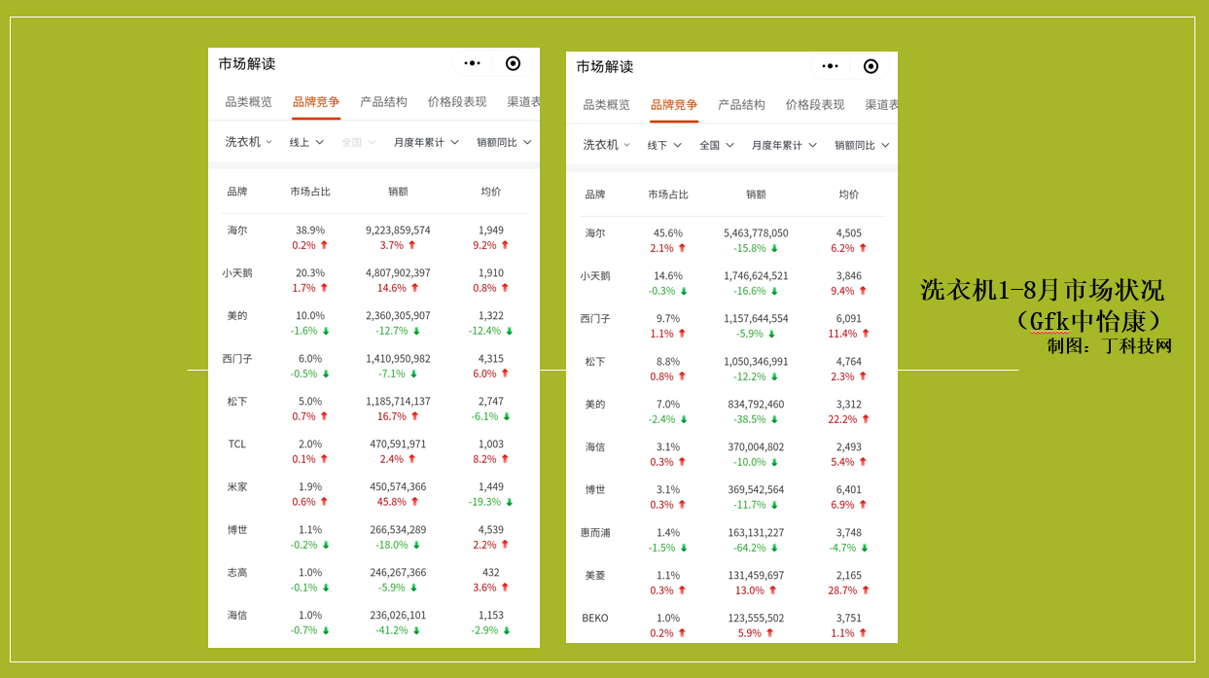Screen dimensions: 1209x678
Task: Expand 月度年累计 dropdown in right panel
Action: tap(784, 145)
